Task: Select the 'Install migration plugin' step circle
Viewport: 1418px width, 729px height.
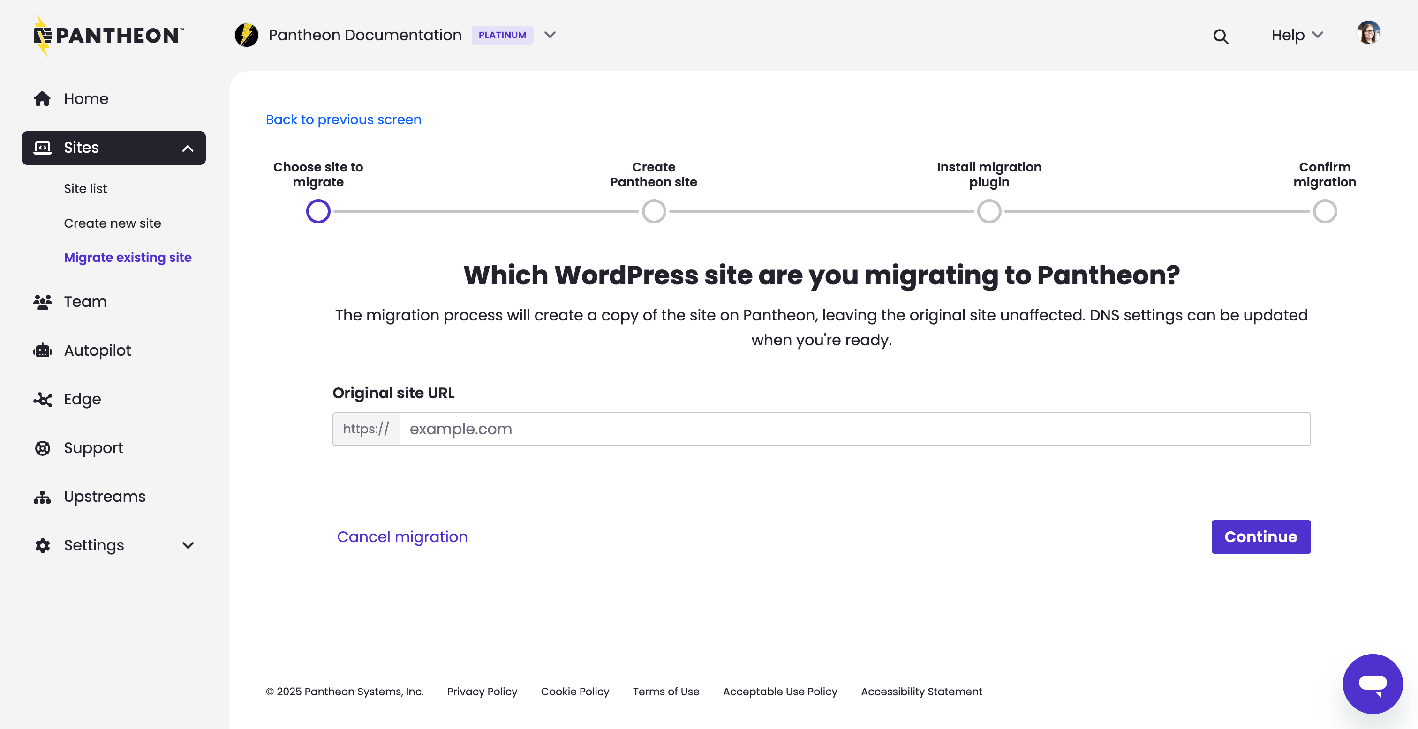Action: [988, 211]
